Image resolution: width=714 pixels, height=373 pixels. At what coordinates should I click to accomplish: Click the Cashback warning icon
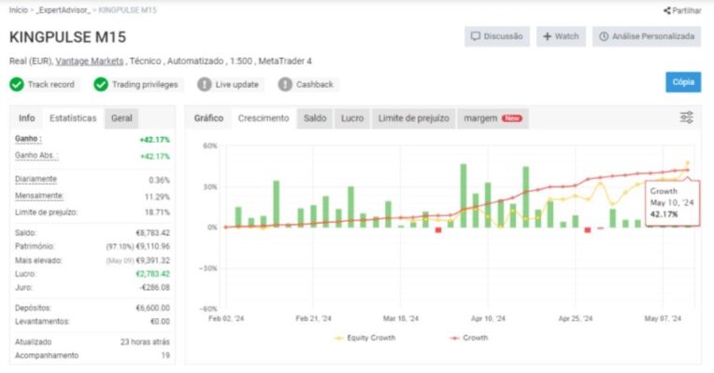[x=285, y=84]
